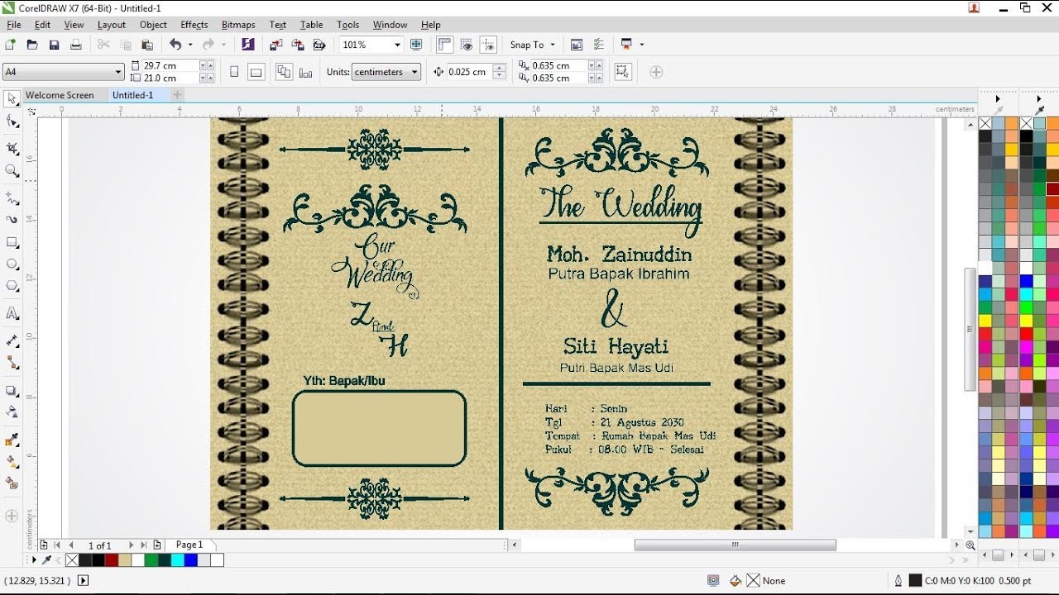The image size is (1059, 595).
Task: Open the Effects menu
Action: click(194, 25)
